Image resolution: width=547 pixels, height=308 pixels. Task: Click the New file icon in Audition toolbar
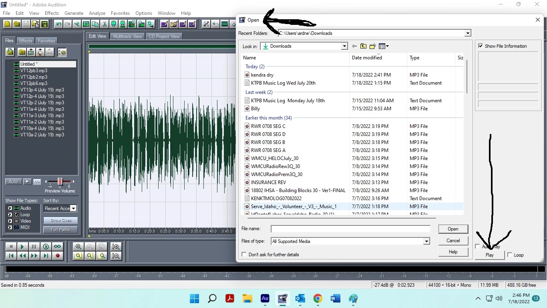pos(7,24)
